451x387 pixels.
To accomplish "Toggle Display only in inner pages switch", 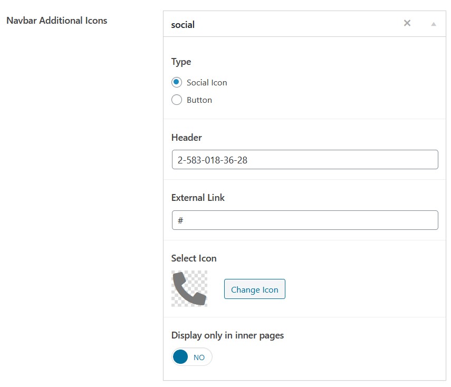I will point(192,357).
